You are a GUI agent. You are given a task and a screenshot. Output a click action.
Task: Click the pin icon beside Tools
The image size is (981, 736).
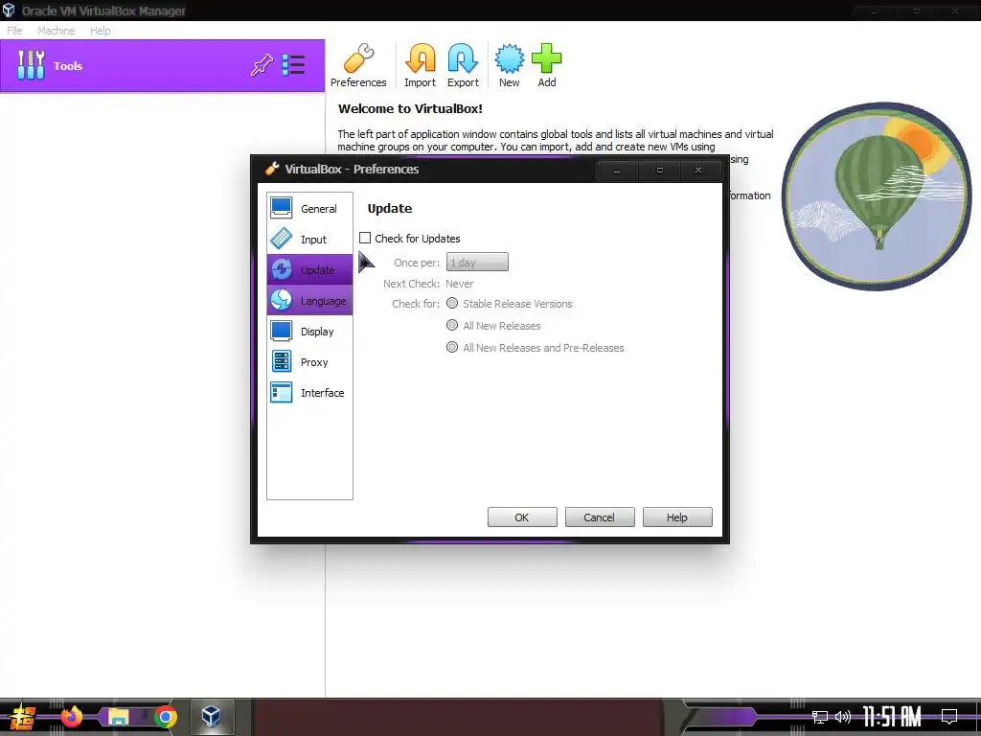(262, 65)
